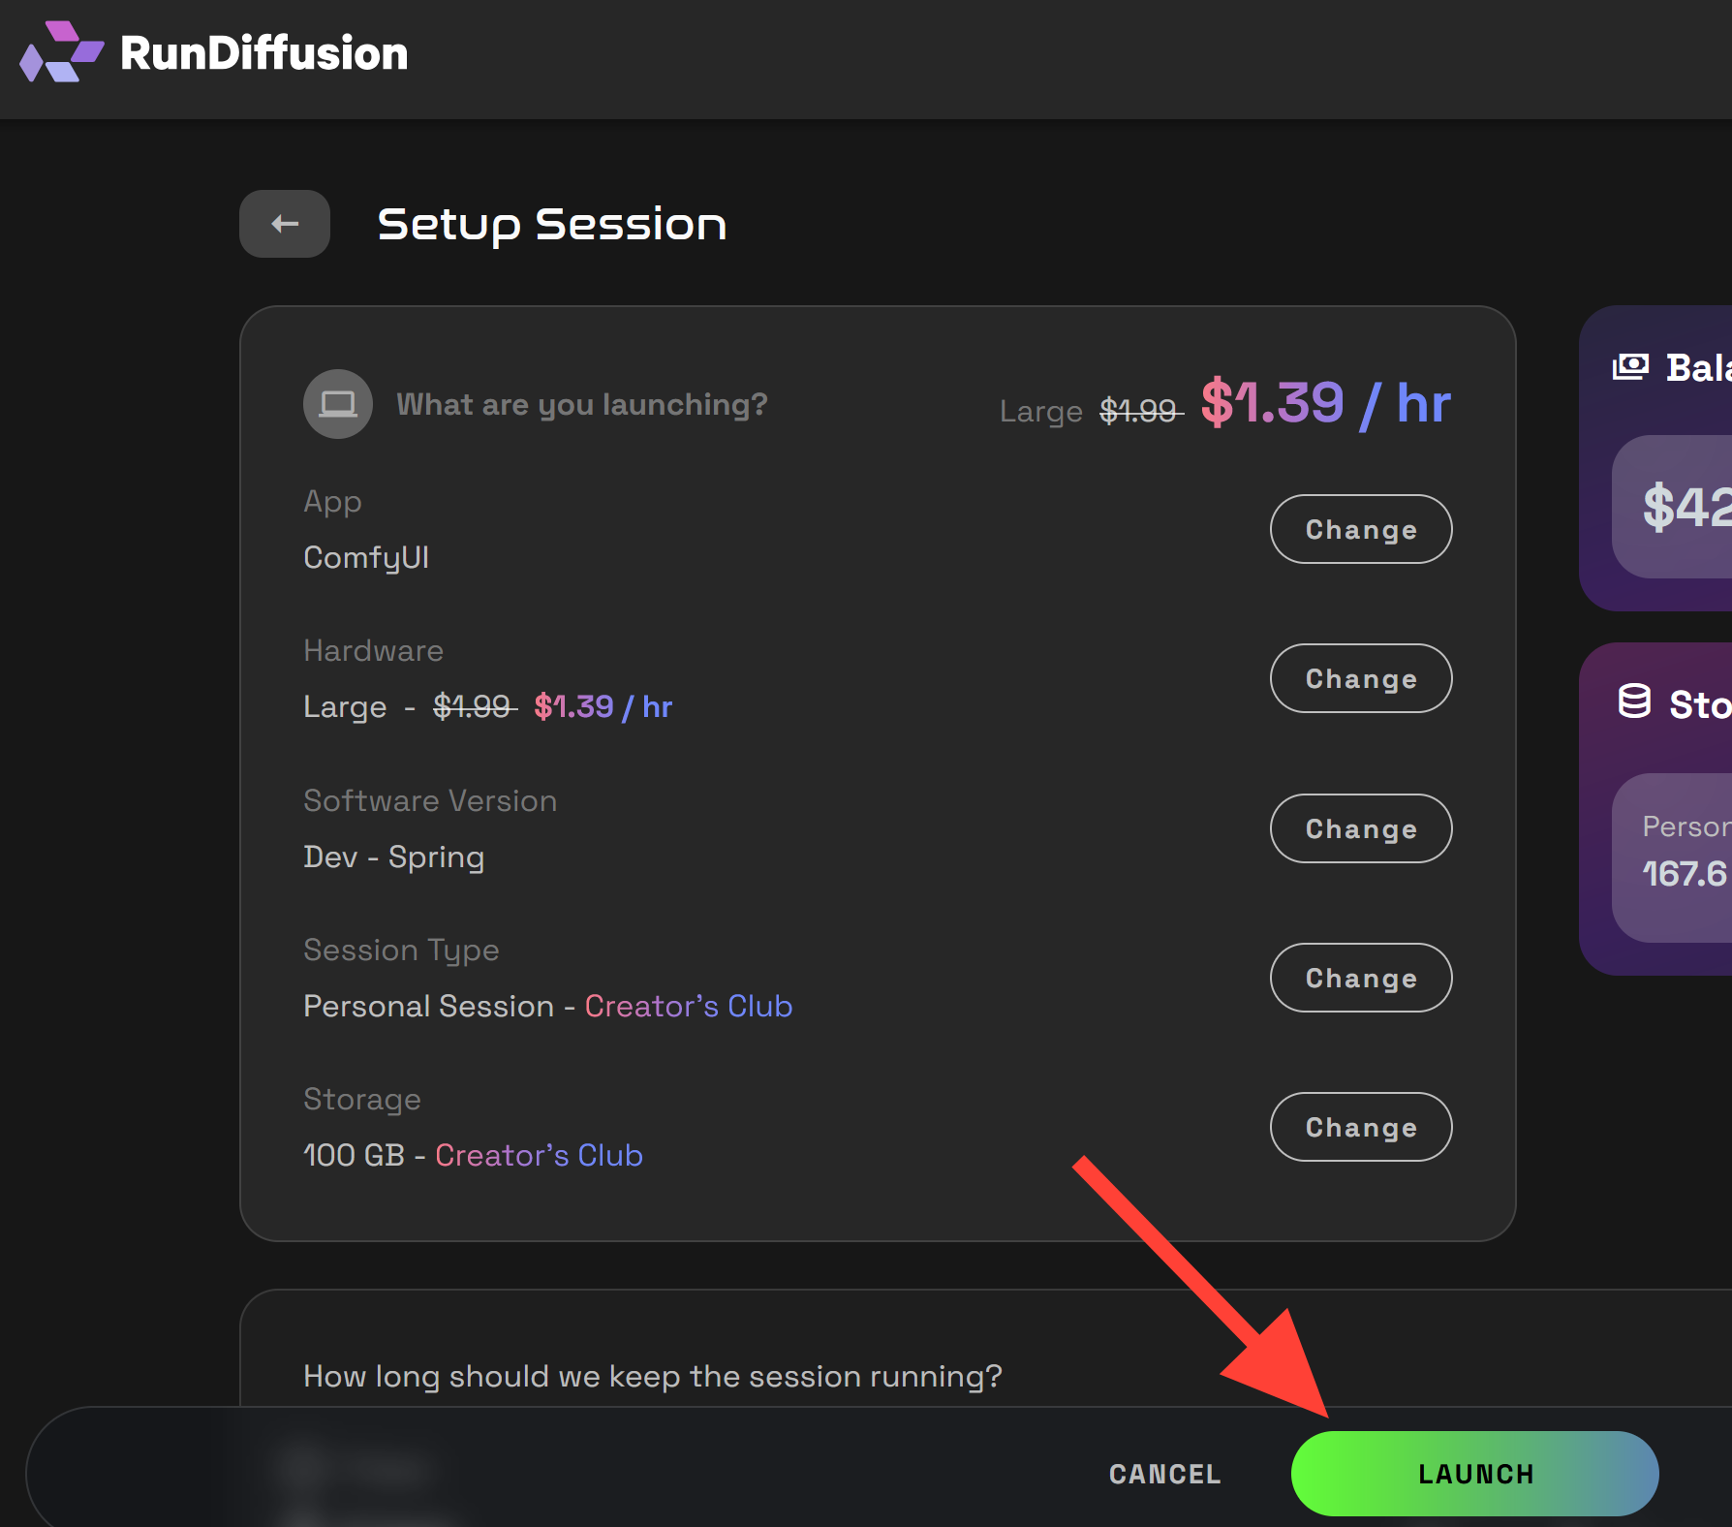Open the Creator's Club link under Session Type
This screenshot has height=1527, width=1732.
689,1006
